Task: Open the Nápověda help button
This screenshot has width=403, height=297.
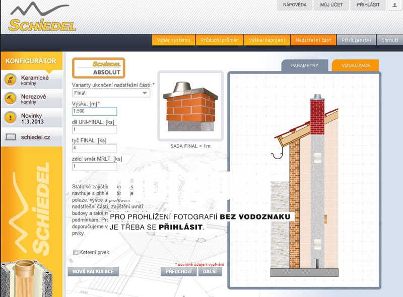Action: point(295,5)
